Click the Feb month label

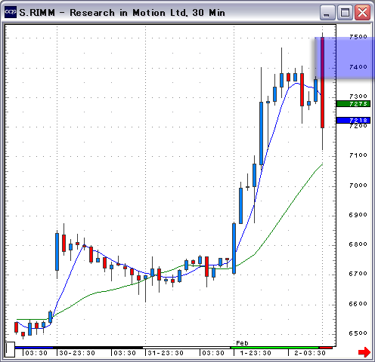click(x=242, y=343)
